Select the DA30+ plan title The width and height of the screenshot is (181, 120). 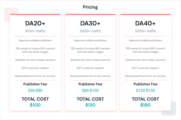[x=90, y=23]
